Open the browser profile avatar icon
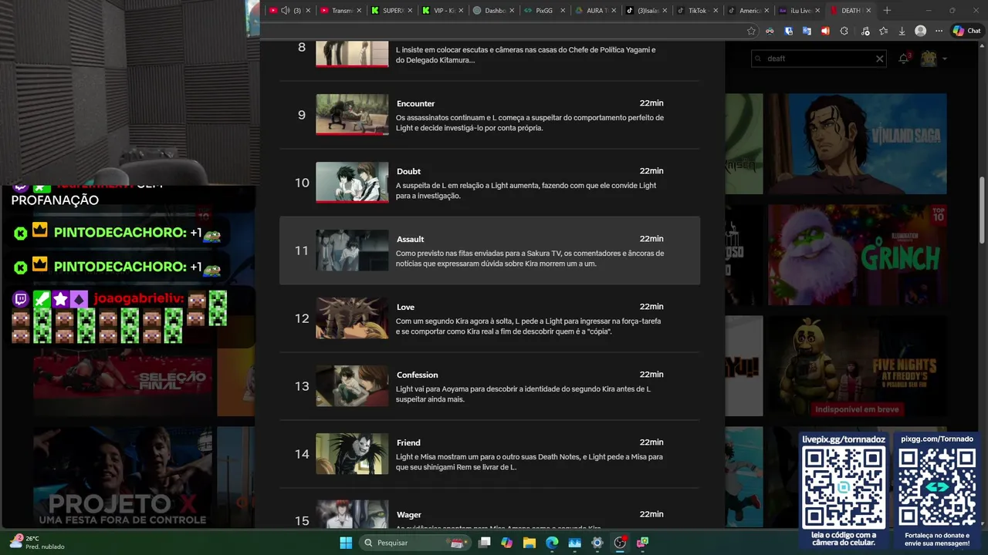Image resolution: width=988 pixels, height=555 pixels. 920,31
